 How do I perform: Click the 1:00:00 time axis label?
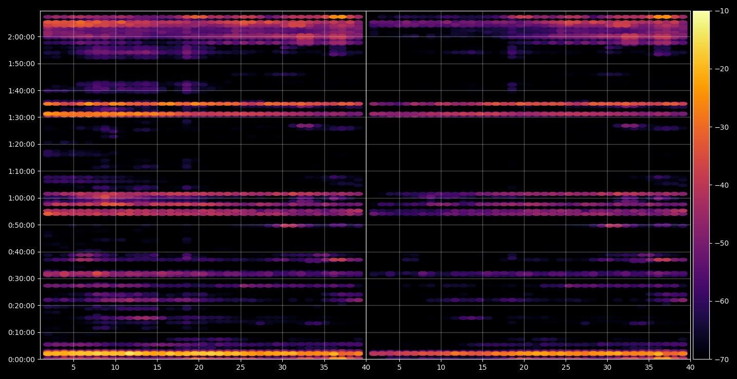point(22,198)
